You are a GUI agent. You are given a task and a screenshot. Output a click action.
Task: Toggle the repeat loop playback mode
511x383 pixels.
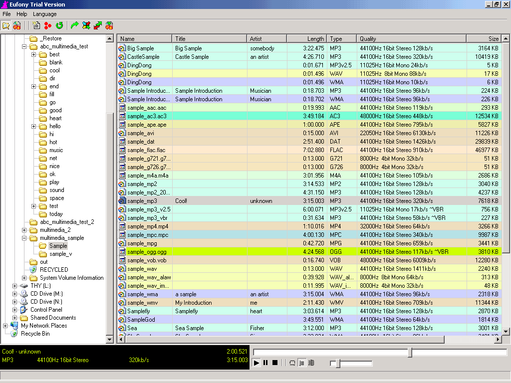click(292, 363)
